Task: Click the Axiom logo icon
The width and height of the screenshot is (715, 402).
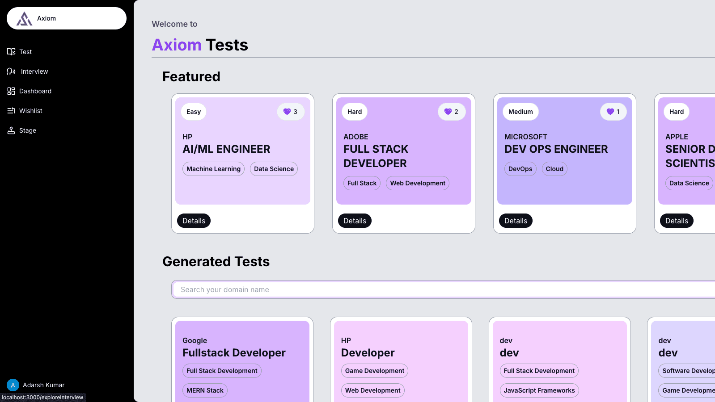Action: [25, 19]
